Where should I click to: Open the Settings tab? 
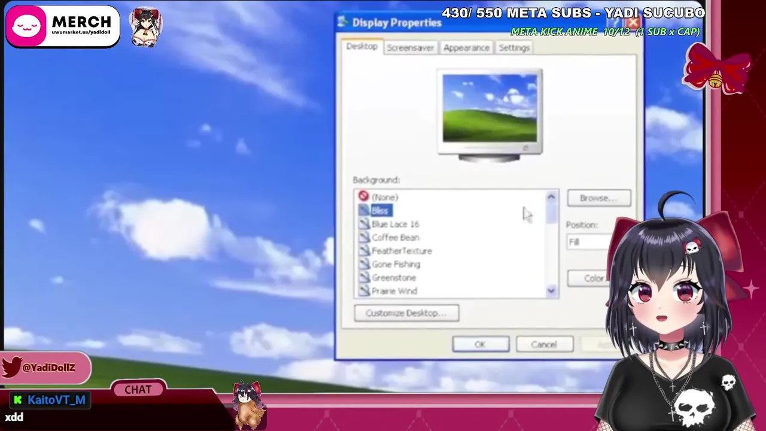(x=514, y=48)
